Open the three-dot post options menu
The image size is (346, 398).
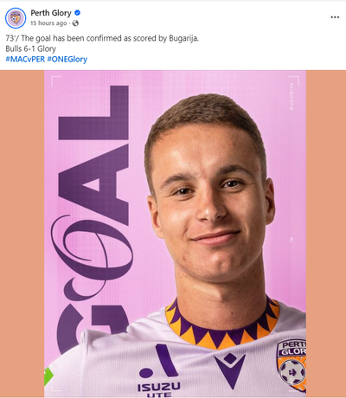[335, 17]
